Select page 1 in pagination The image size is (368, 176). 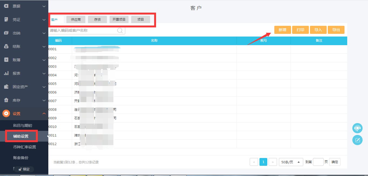point(264,162)
